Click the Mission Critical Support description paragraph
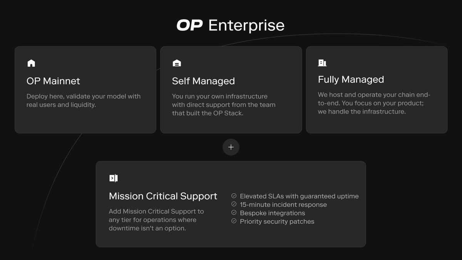 tap(156, 220)
